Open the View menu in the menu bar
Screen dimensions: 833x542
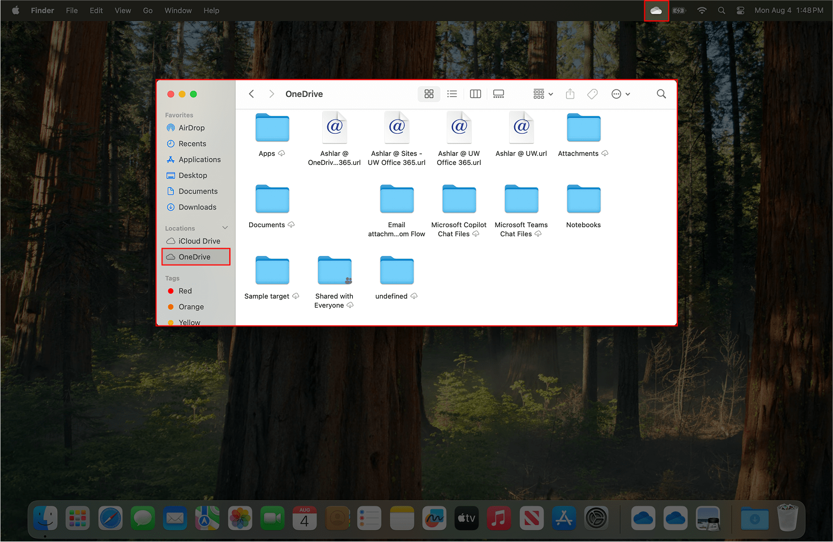click(122, 10)
